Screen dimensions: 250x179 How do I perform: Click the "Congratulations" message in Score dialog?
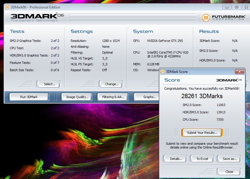[x=202, y=88]
